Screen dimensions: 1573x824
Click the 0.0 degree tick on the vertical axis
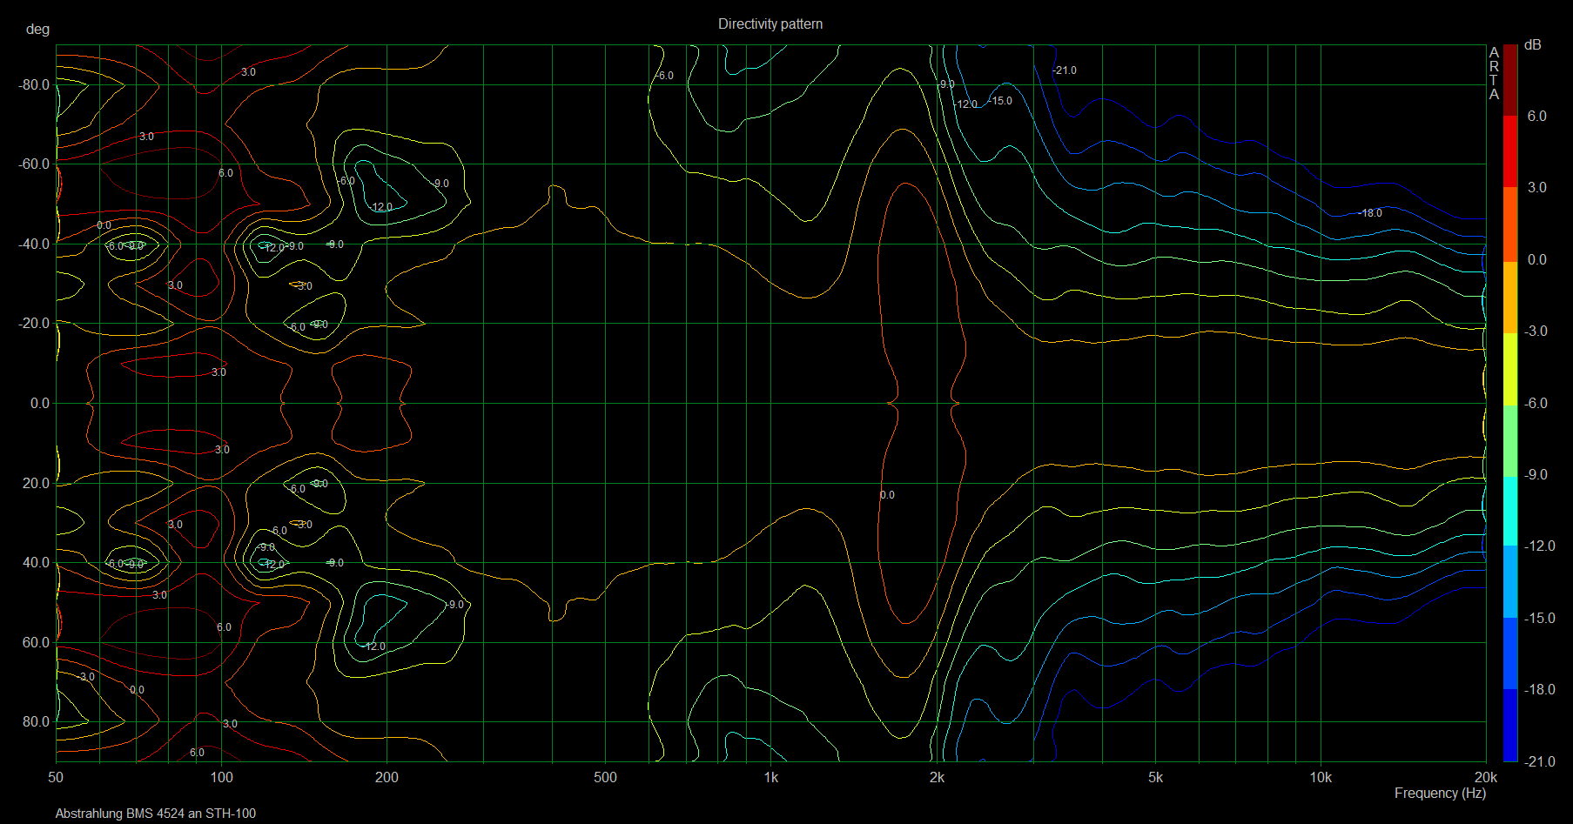click(40, 404)
